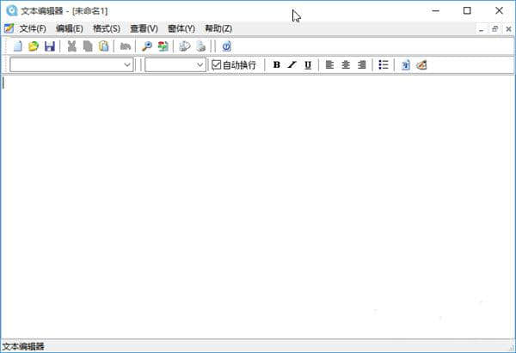Toggle Italic formatting
Screen dimensions: 516x353
pyautogui.click(x=292, y=64)
